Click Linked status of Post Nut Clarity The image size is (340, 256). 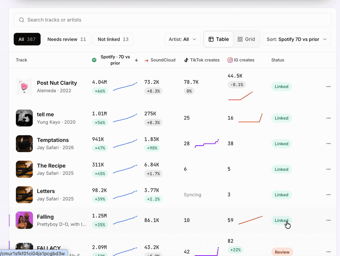point(281,87)
